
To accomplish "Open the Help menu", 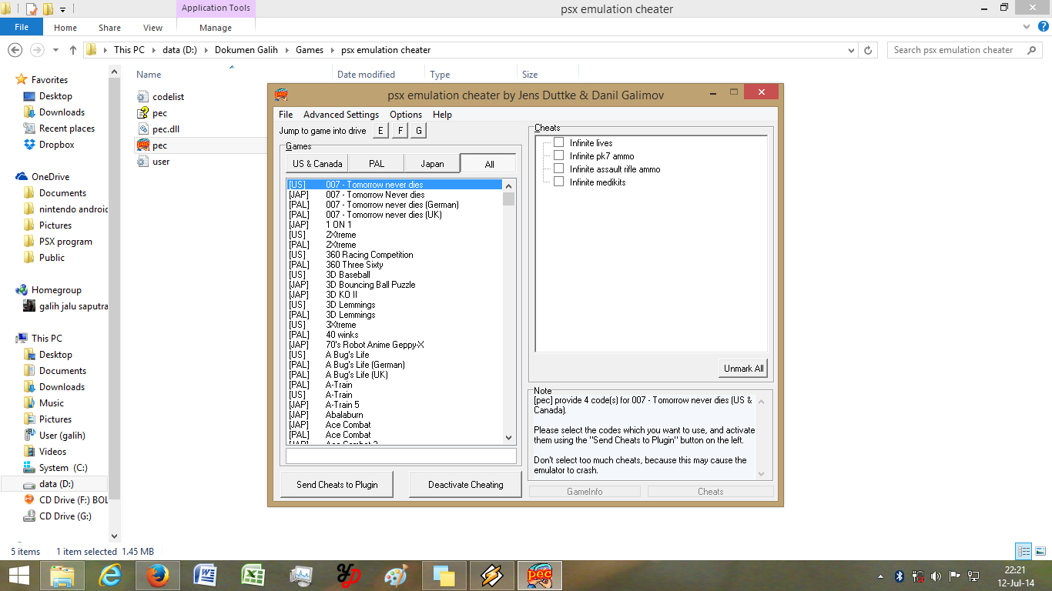I will point(442,114).
